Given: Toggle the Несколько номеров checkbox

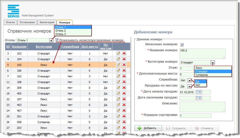Looking at the screenshot, I should (x=182, y=45).
